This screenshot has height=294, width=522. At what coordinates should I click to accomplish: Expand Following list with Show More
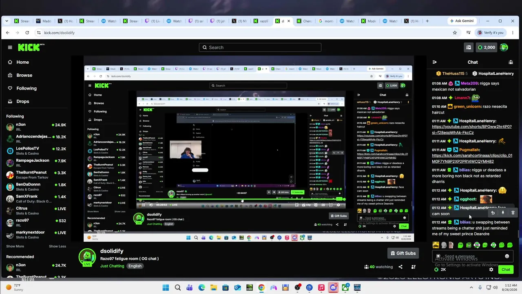[x=15, y=246]
